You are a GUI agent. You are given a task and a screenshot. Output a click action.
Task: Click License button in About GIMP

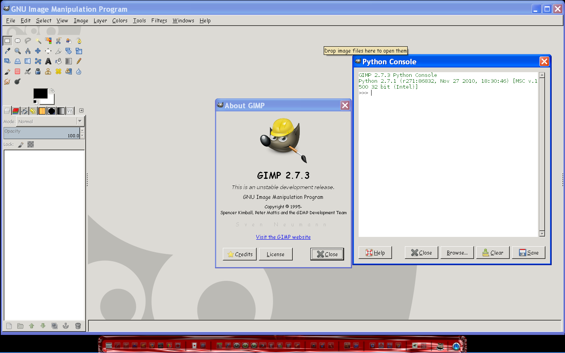pos(275,254)
